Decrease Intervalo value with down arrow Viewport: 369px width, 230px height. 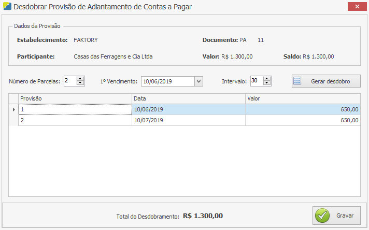click(x=267, y=83)
